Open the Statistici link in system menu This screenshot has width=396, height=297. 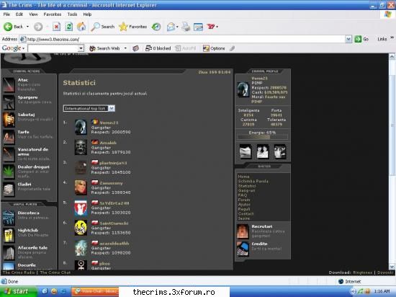tap(247, 186)
